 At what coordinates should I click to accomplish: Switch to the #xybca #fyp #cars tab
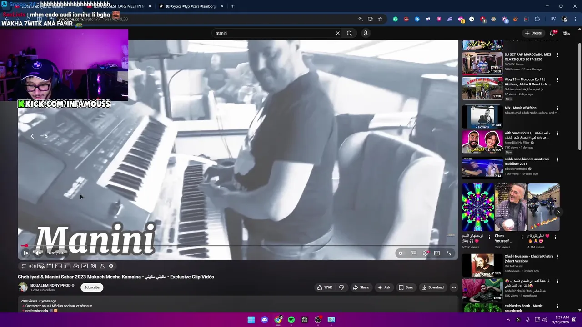191,6
